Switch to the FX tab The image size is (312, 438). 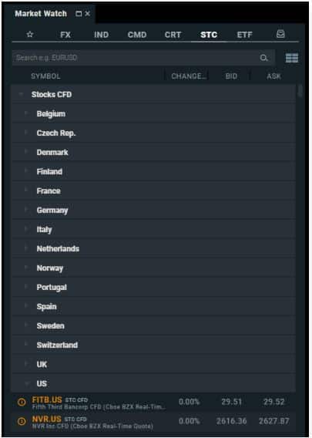(x=65, y=35)
